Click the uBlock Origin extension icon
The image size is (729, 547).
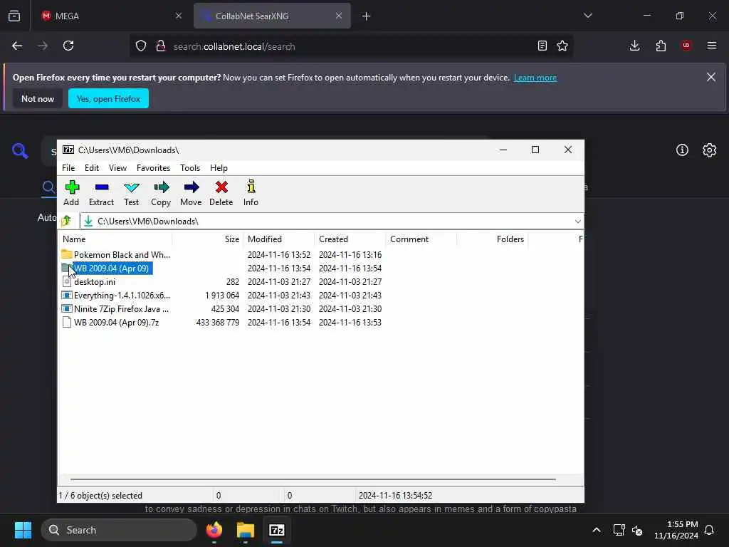(x=686, y=46)
